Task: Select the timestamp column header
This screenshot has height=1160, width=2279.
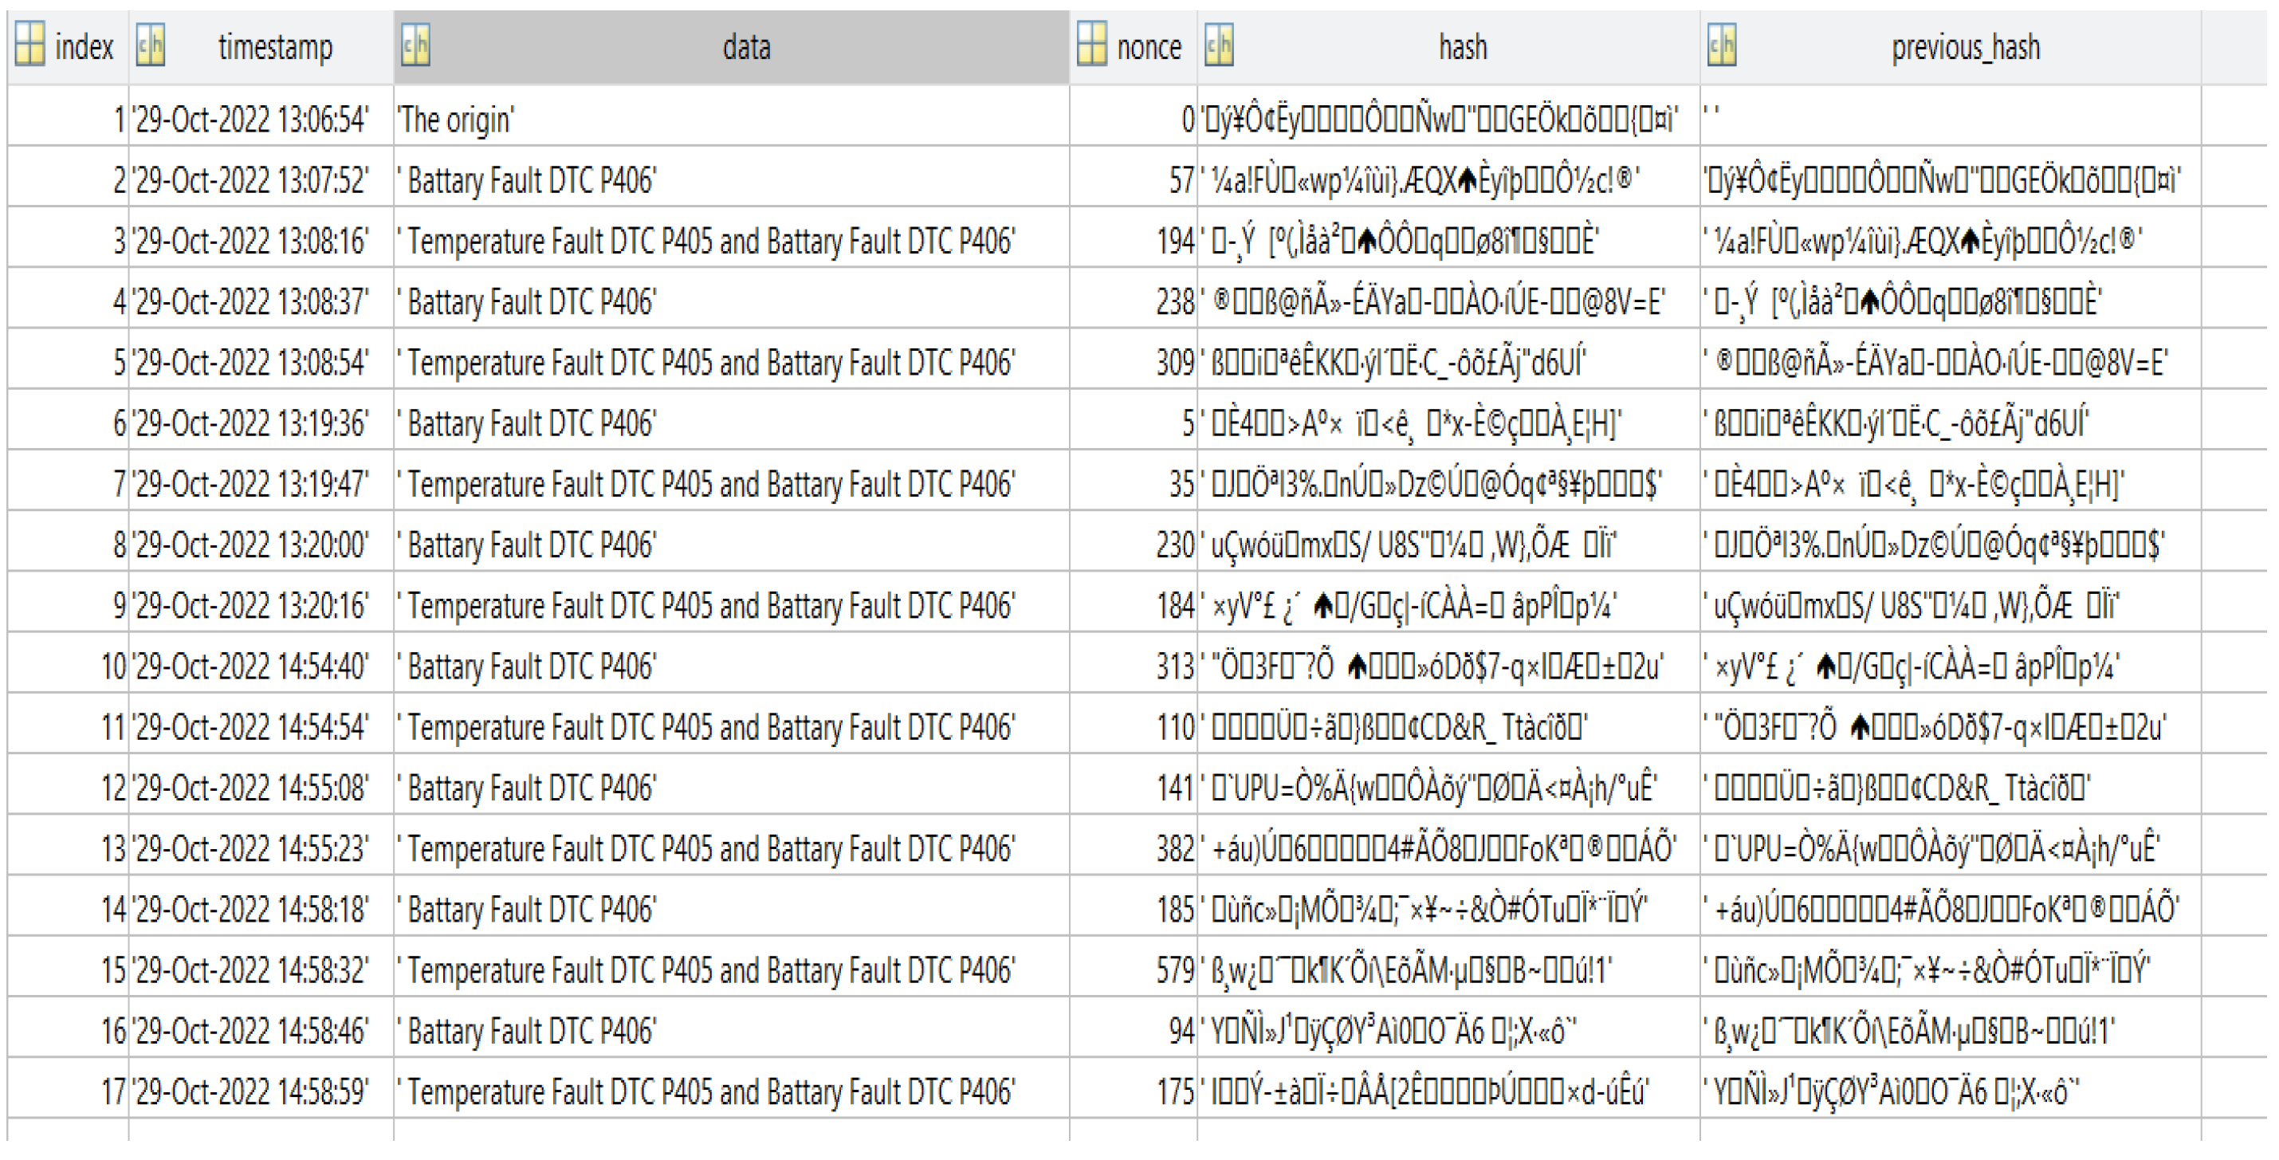Action: [x=275, y=47]
